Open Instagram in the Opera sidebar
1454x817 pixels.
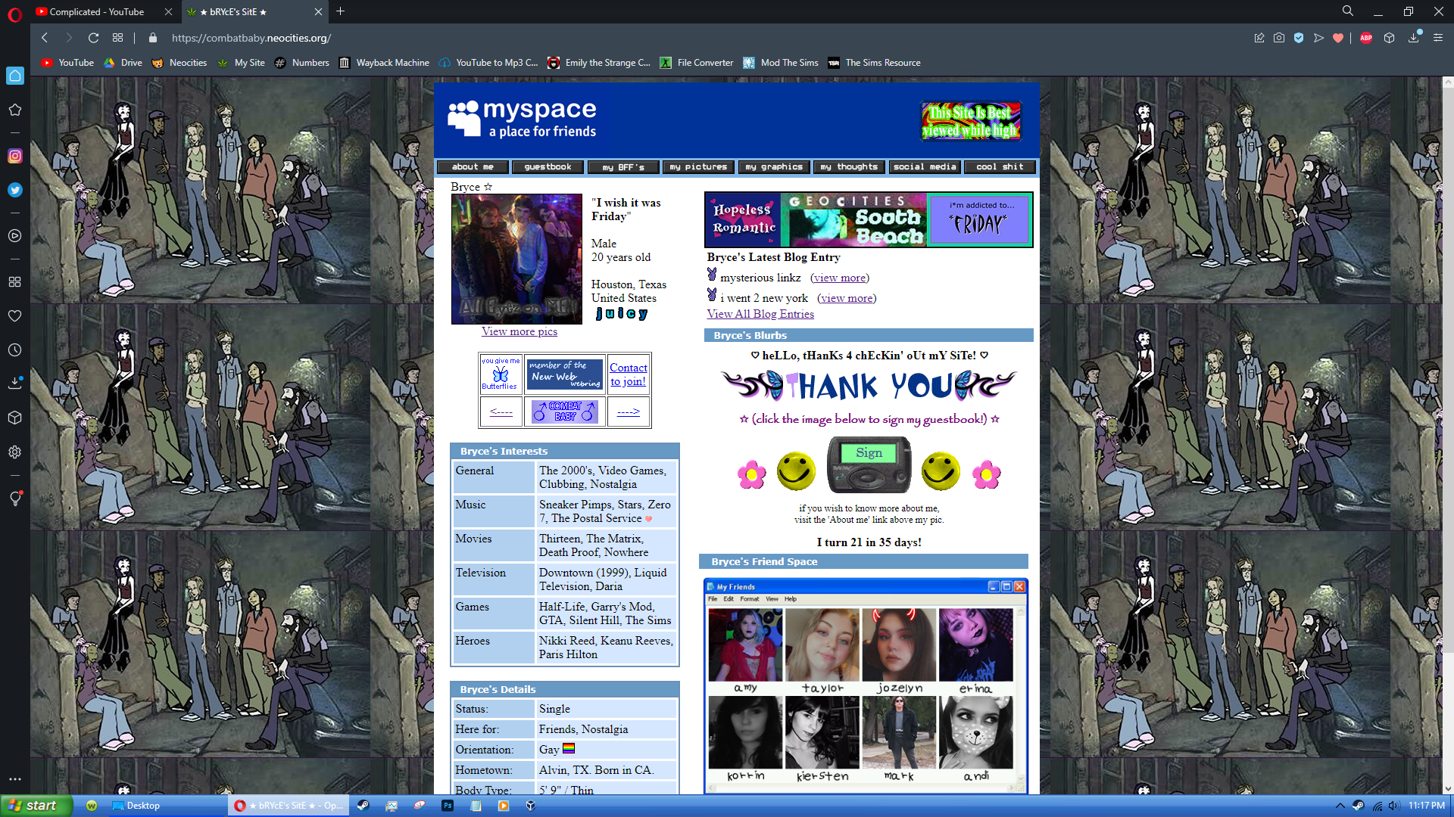pos(14,156)
